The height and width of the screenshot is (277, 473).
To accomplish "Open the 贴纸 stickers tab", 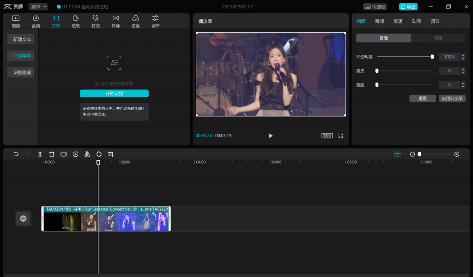I will (x=76, y=21).
